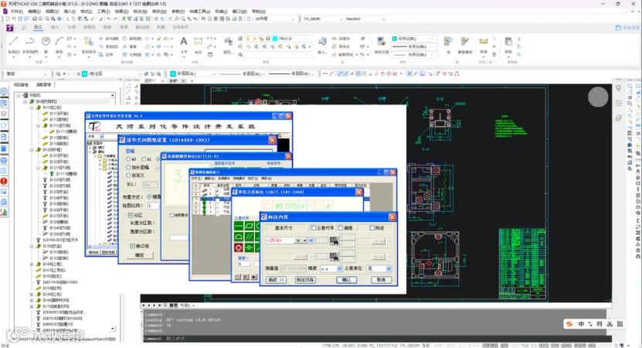The image size is (642, 348).
Task: Open the 公差单位 dropdown showing 无
Action: 379,268
